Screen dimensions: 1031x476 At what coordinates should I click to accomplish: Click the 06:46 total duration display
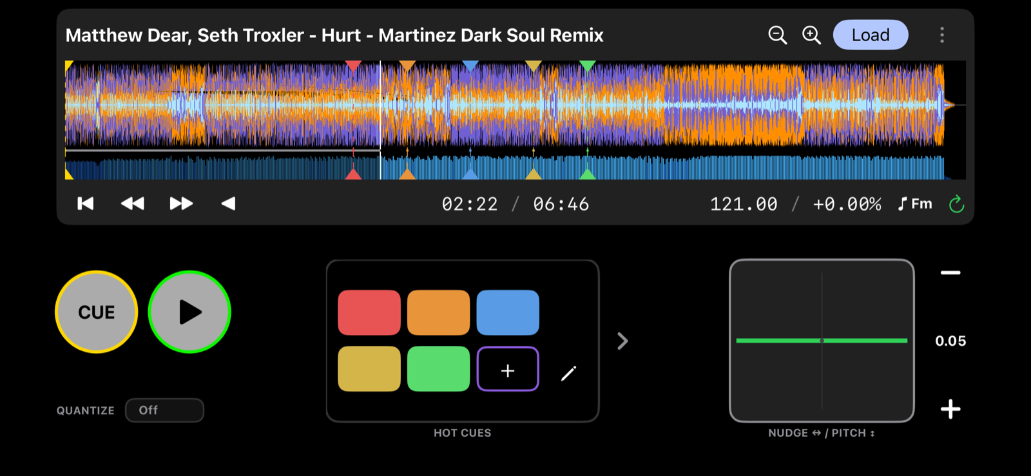point(561,204)
